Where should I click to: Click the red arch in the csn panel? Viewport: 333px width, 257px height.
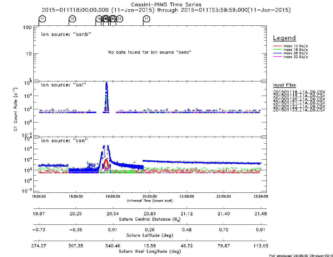106,163
